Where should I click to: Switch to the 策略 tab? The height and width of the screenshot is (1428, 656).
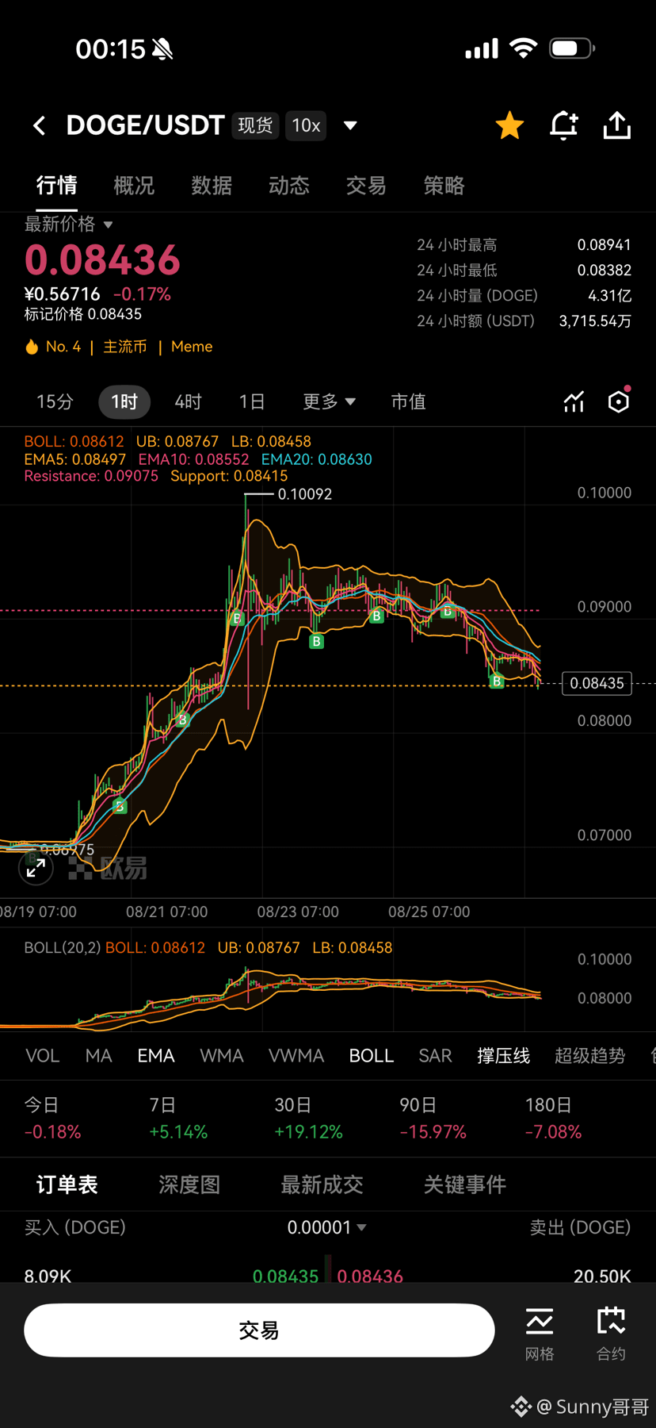coord(444,186)
